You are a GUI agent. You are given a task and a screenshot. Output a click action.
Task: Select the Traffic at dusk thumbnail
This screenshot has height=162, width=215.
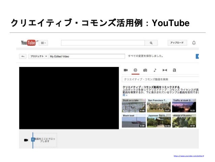[x=184, y=106]
